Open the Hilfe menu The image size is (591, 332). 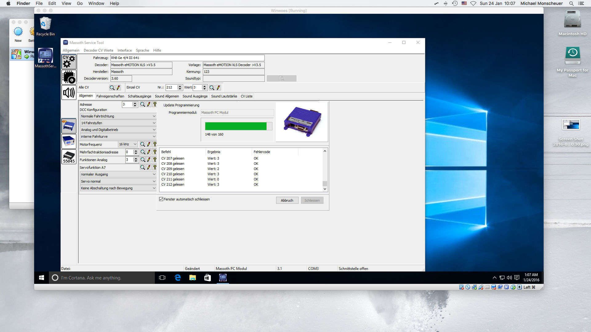157,50
